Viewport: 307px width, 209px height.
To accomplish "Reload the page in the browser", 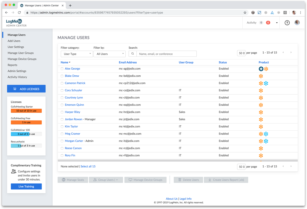I will (19, 13).
